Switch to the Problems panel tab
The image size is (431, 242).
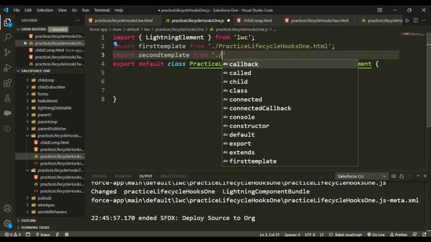[123, 176]
